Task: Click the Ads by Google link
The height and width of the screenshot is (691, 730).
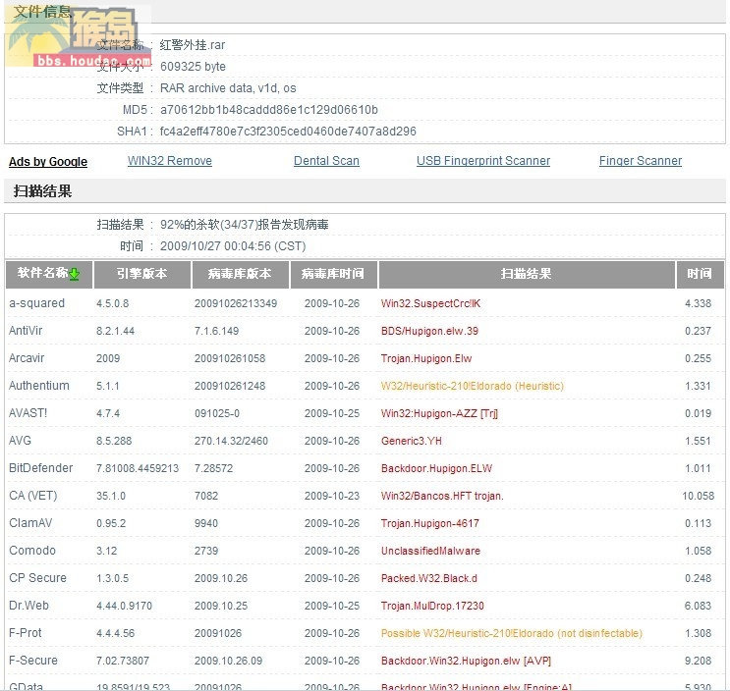Action: pyautogui.click(x=48, y=162)
